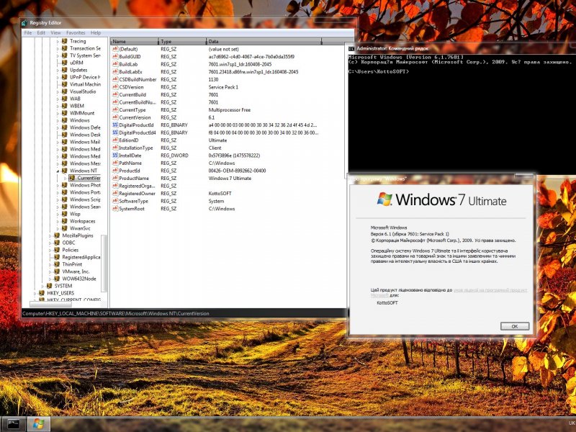Select the WBEM key in the tree
The height and width of the screenshot is (432, 576).
click(77, 106)
